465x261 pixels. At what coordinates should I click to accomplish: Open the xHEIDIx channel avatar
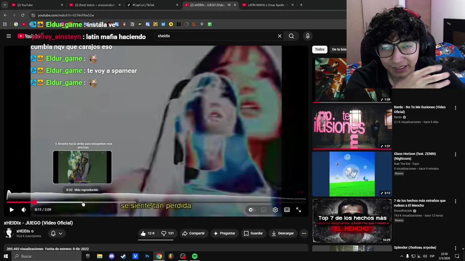click(x=9, y=233)
